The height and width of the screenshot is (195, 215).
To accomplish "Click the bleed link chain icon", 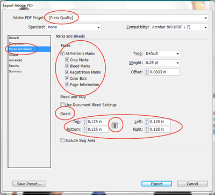I will 115,125.
